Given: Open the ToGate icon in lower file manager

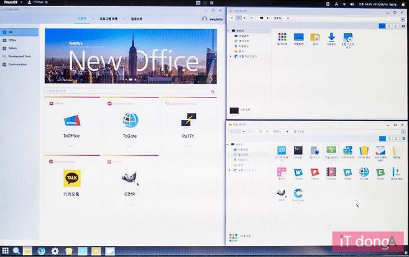Looking at the screenshot, I should (364, 174).
